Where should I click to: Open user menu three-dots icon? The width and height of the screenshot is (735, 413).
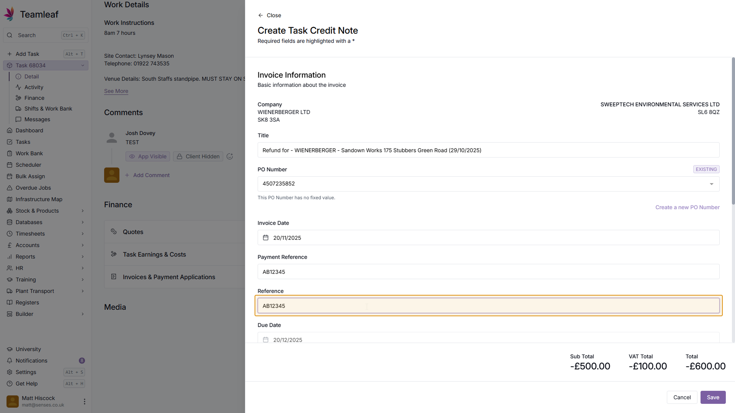pos(84,402)
